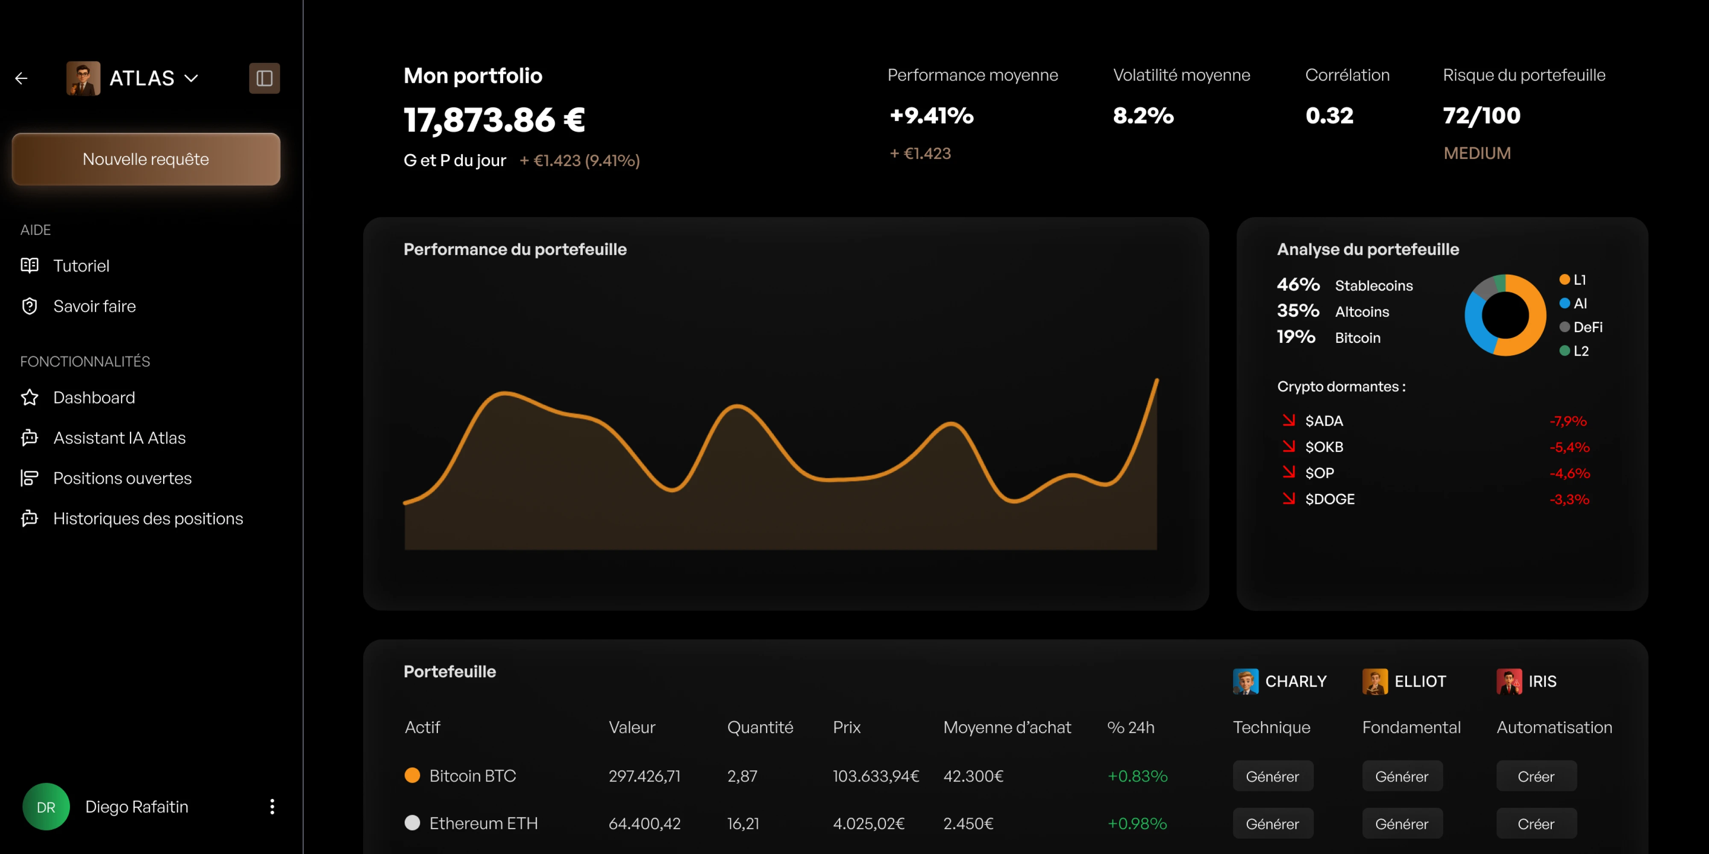1709x854 pixels.
Task: Click the Ethereum ETH grey dot
Action: point(412,823)
